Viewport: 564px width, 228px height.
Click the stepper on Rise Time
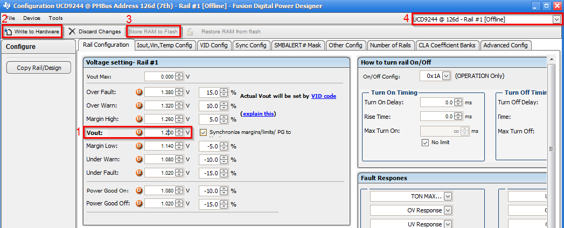tap(458, 116)
